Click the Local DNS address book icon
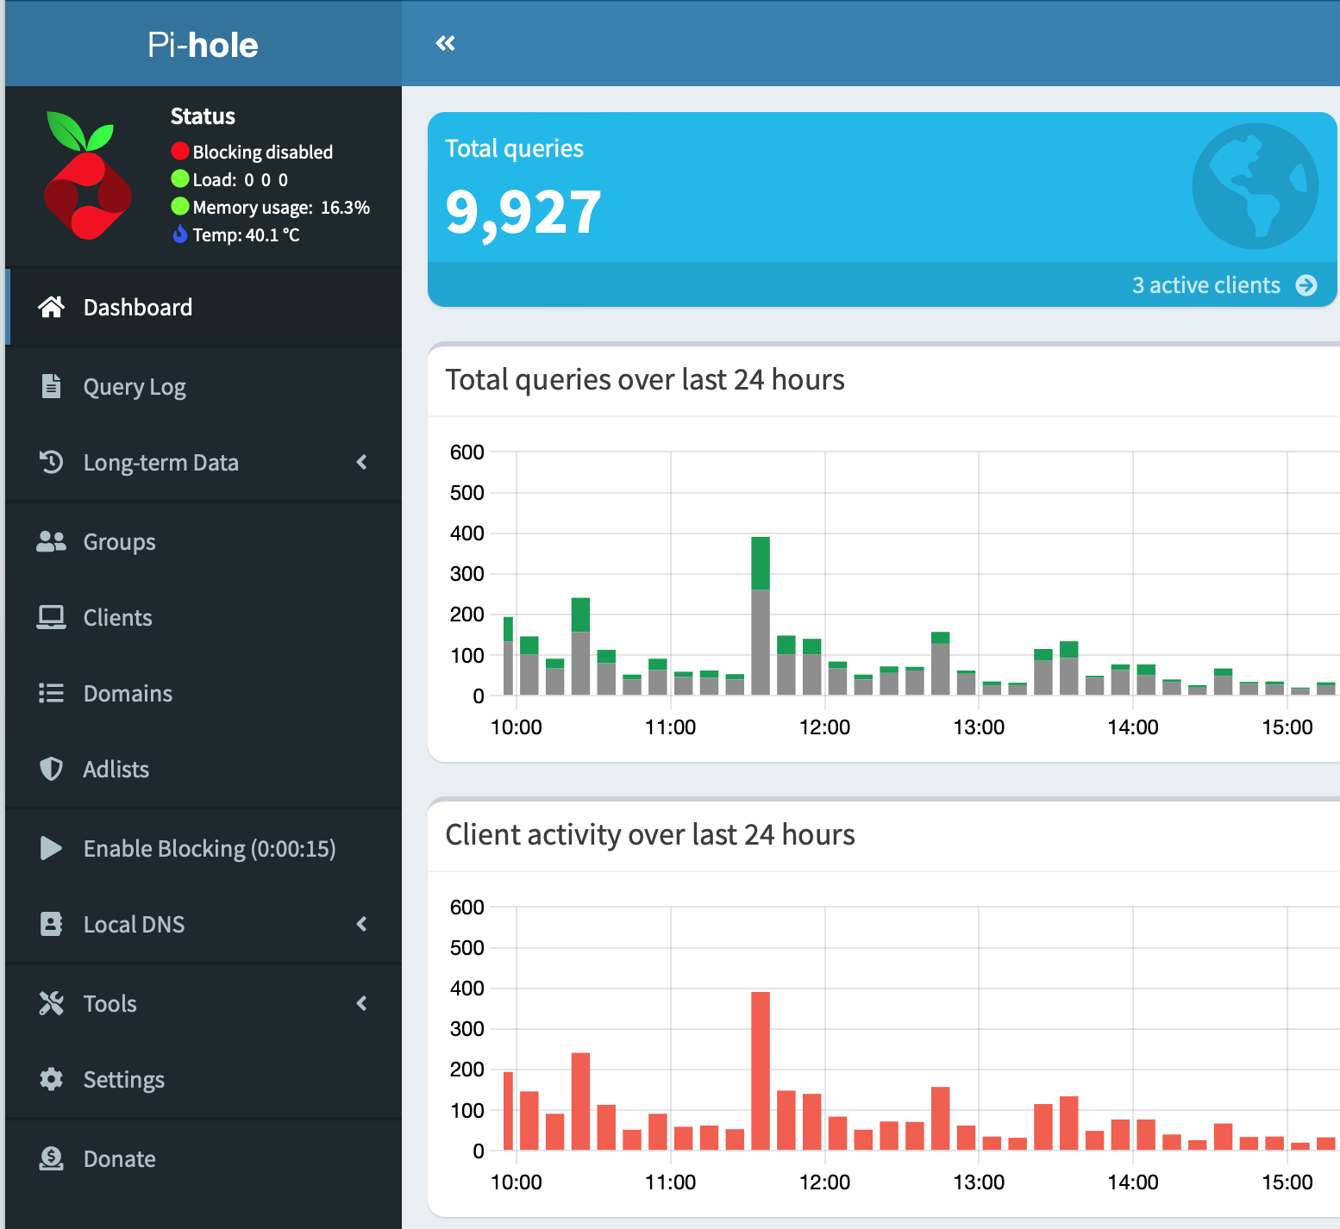 (x=52, y=924)
